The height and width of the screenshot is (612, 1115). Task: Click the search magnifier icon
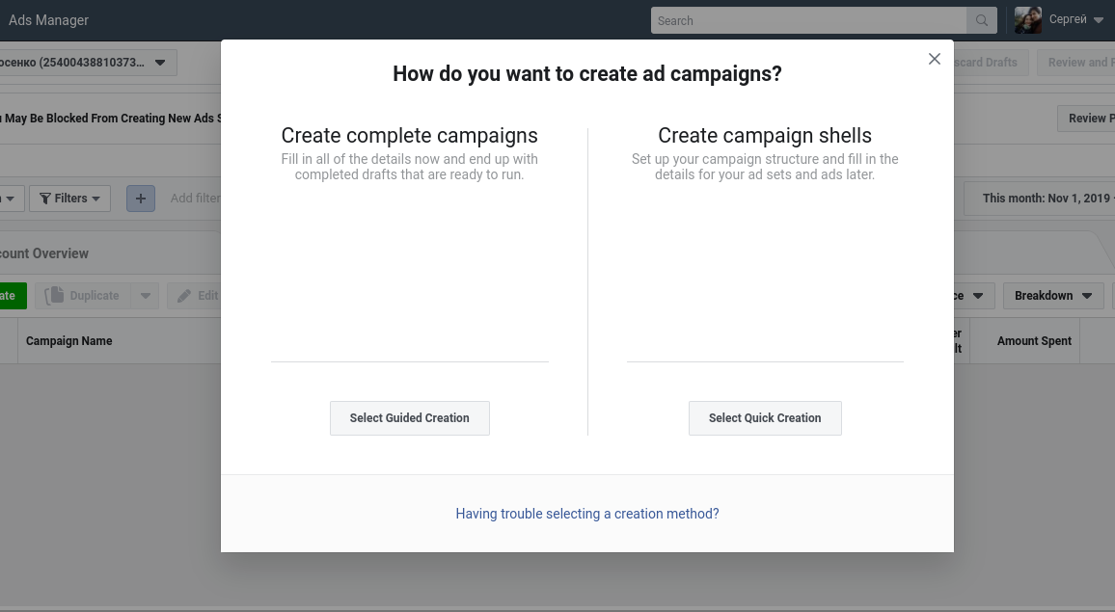point(982,20)
